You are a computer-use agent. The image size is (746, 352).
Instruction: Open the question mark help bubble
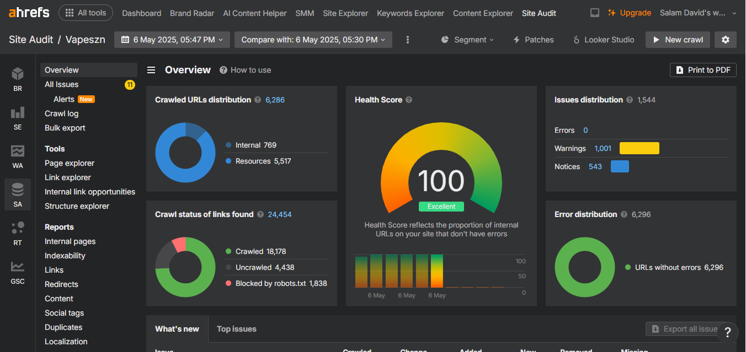728,332
